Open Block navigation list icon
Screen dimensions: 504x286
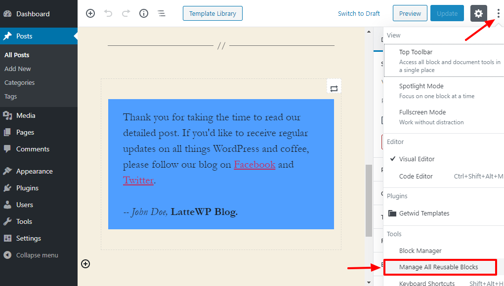click(162, 13)
